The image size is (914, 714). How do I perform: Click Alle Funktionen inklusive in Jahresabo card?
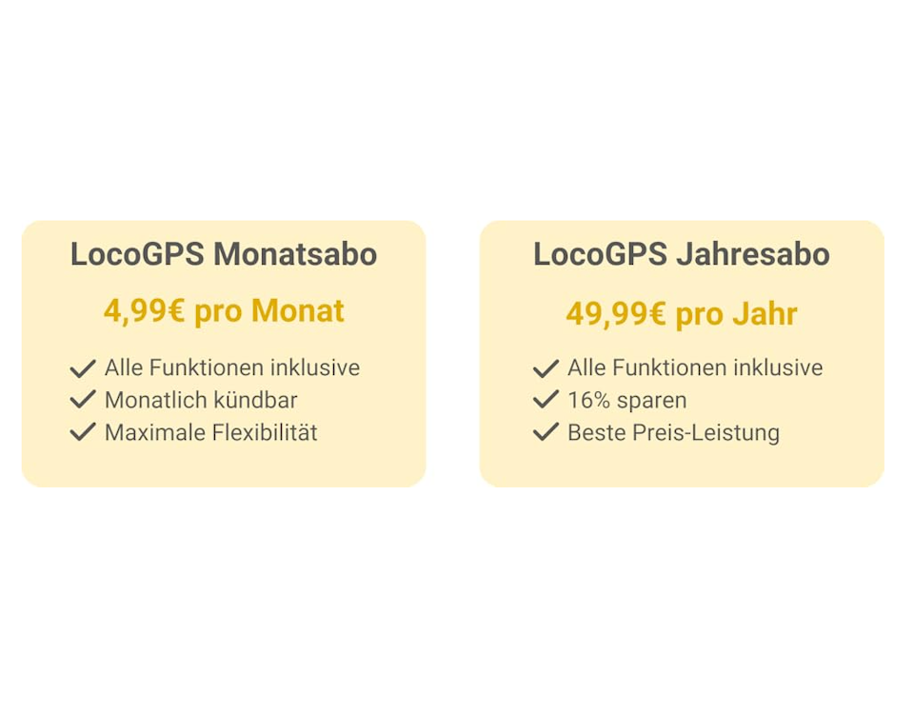695,367
